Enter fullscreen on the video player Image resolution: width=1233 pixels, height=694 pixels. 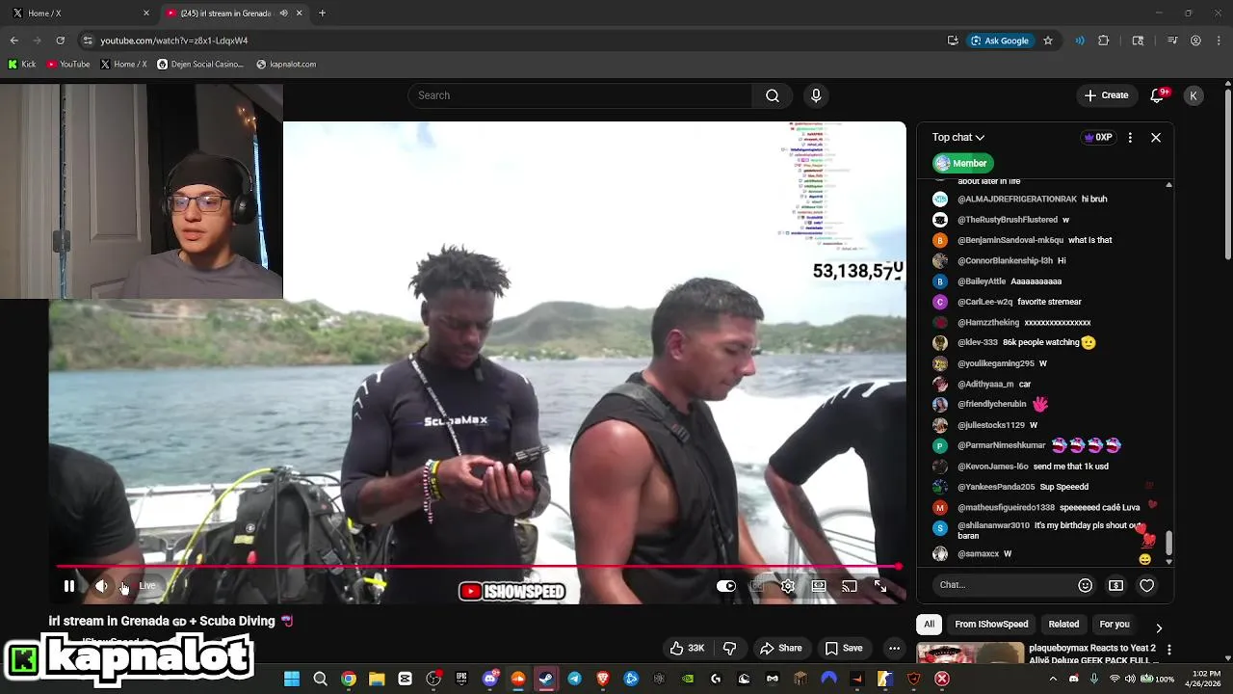point(880,586)
